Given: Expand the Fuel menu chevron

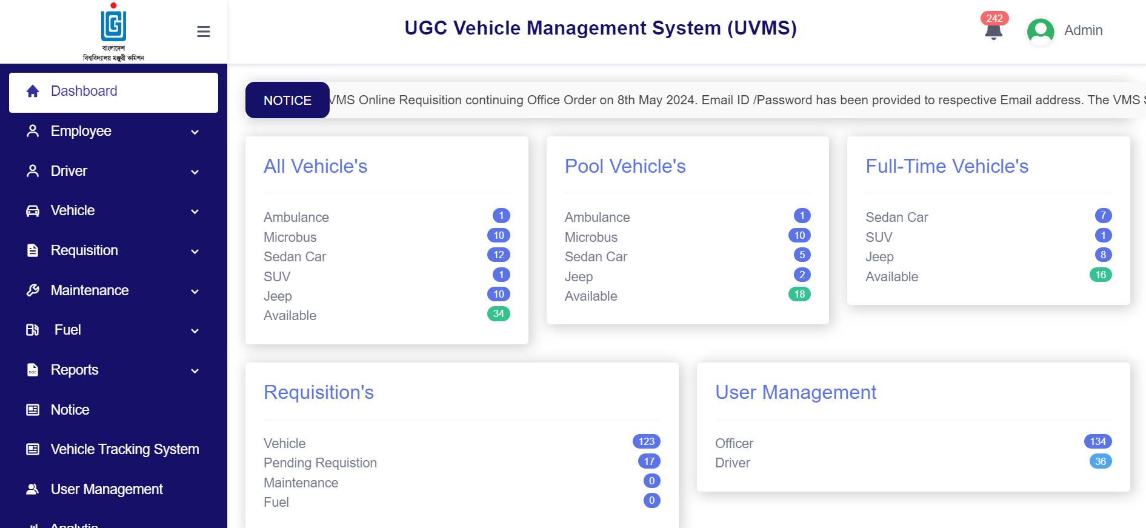Looking at the screenshot, I should coord(195,331).
